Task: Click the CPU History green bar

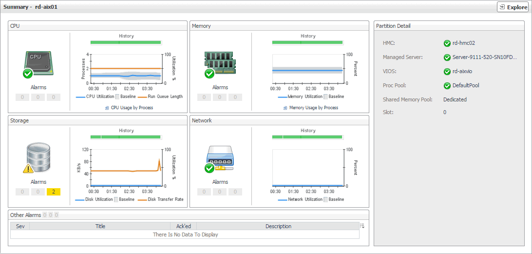Action: [126, 43]
